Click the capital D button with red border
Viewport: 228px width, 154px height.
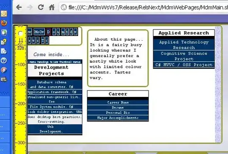(49, 32)
